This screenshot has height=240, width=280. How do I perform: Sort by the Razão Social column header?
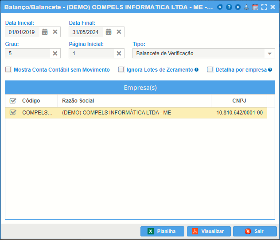[x=135, y=101]
